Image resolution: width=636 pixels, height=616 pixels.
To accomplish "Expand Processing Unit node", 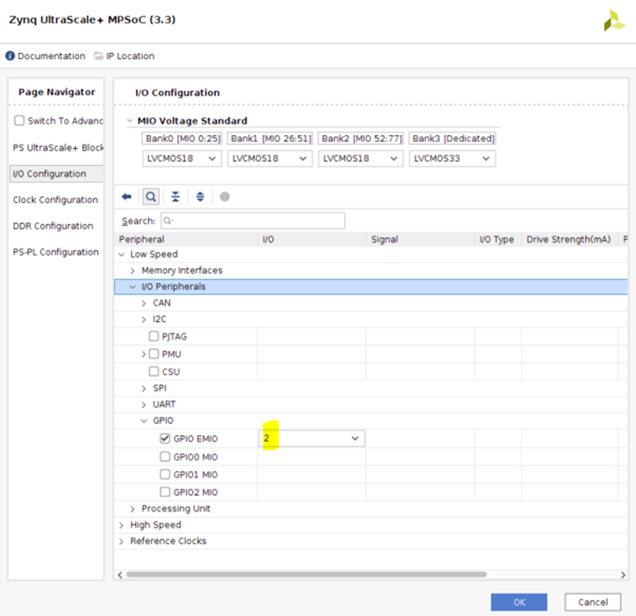I will [x=132, y=509].
